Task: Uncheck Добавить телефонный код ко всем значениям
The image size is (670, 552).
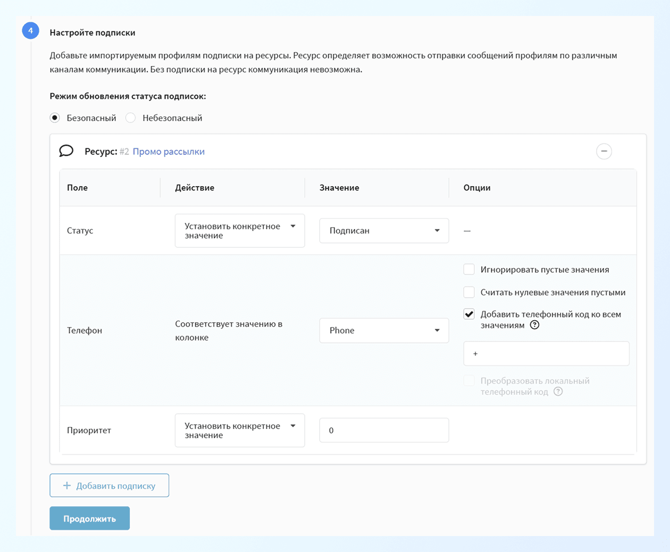Action: pyautogui.click(x=469, y=314)
